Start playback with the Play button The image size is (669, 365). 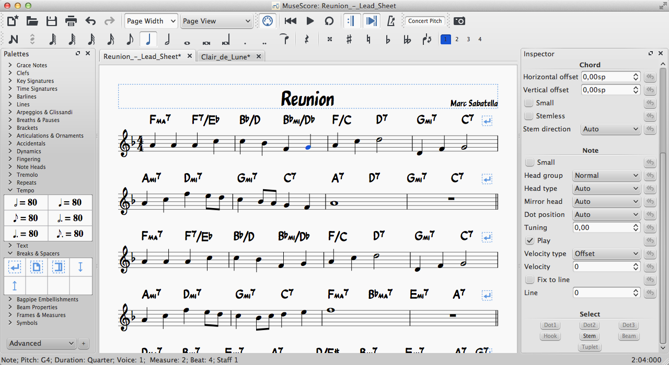pos(310,21)
